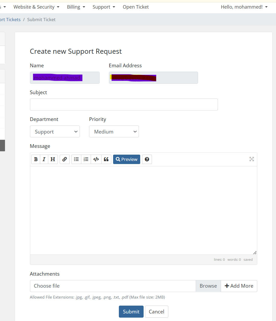Open the Department dropdown
The image size is (276, 321).
point(55,132)
